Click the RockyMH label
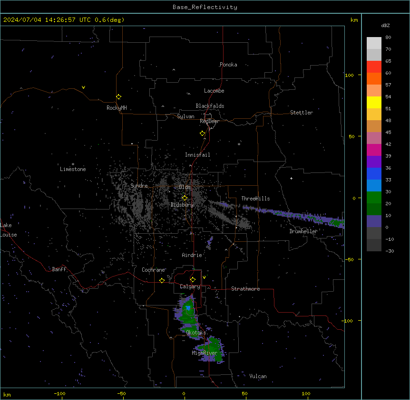The height and width of the screenshot is (400, 410). pyautogui.click(x=117, y=108)
